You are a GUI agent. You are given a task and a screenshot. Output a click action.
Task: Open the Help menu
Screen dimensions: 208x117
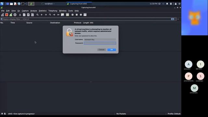pyautogui.click(x=77, y=11)
